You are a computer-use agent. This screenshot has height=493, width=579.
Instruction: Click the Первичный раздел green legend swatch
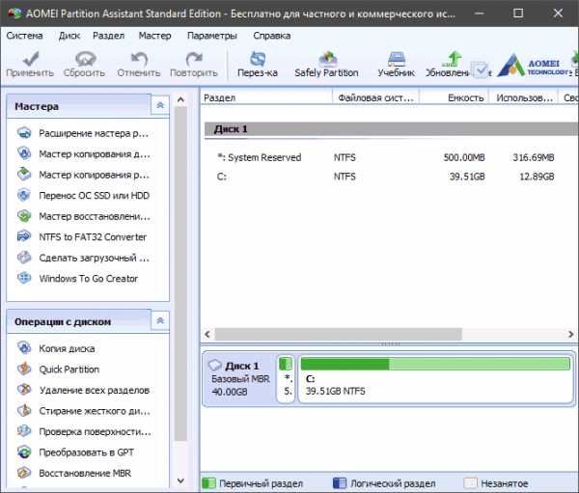tap(209, 483)
